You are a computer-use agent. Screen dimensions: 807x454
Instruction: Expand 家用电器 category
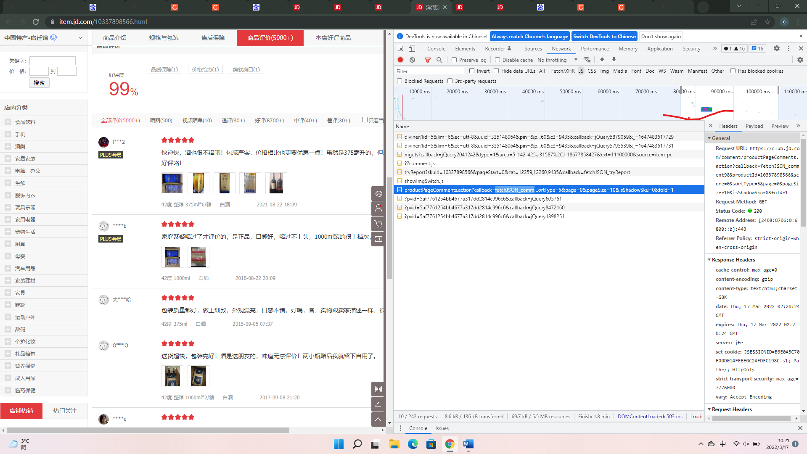8,219
